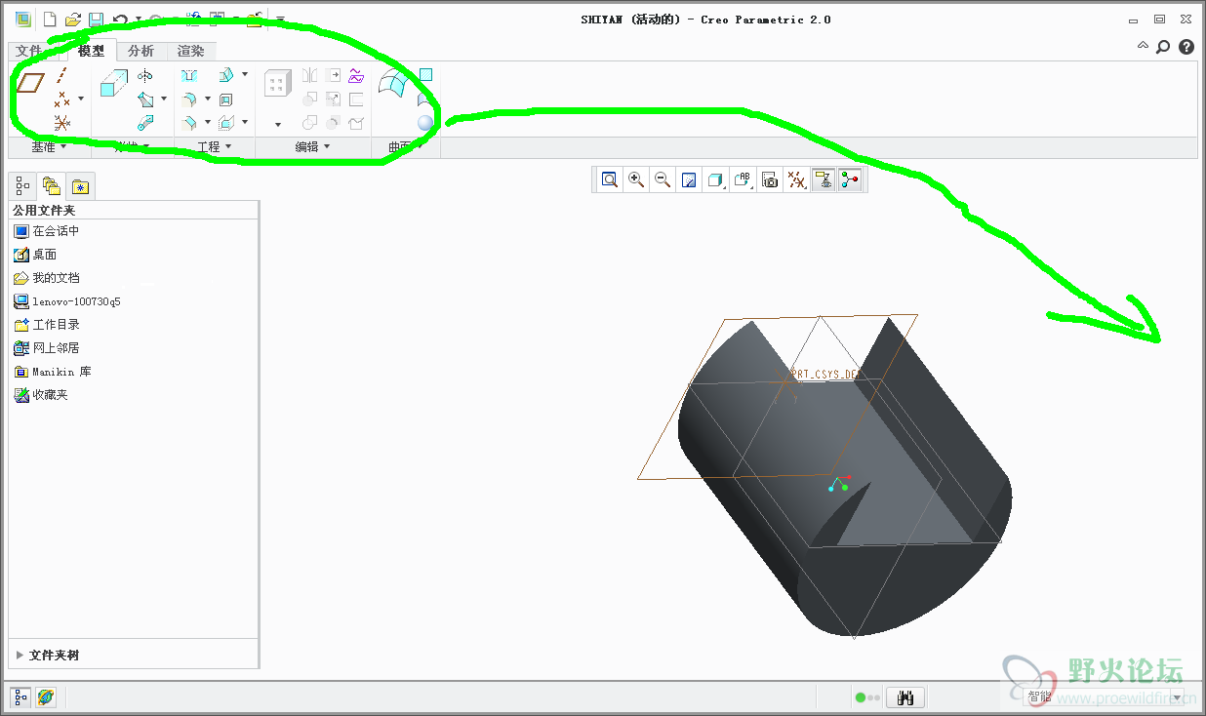
Task: Expand the 编辑 group dropdown
Action: [x=313, y=147]
